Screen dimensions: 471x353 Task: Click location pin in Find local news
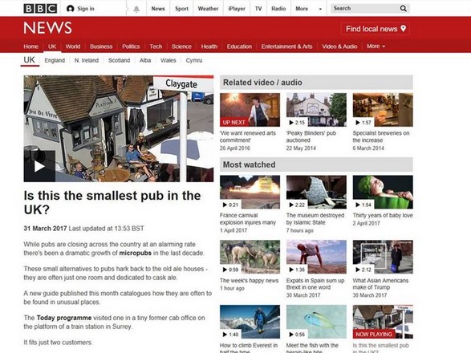403,29
